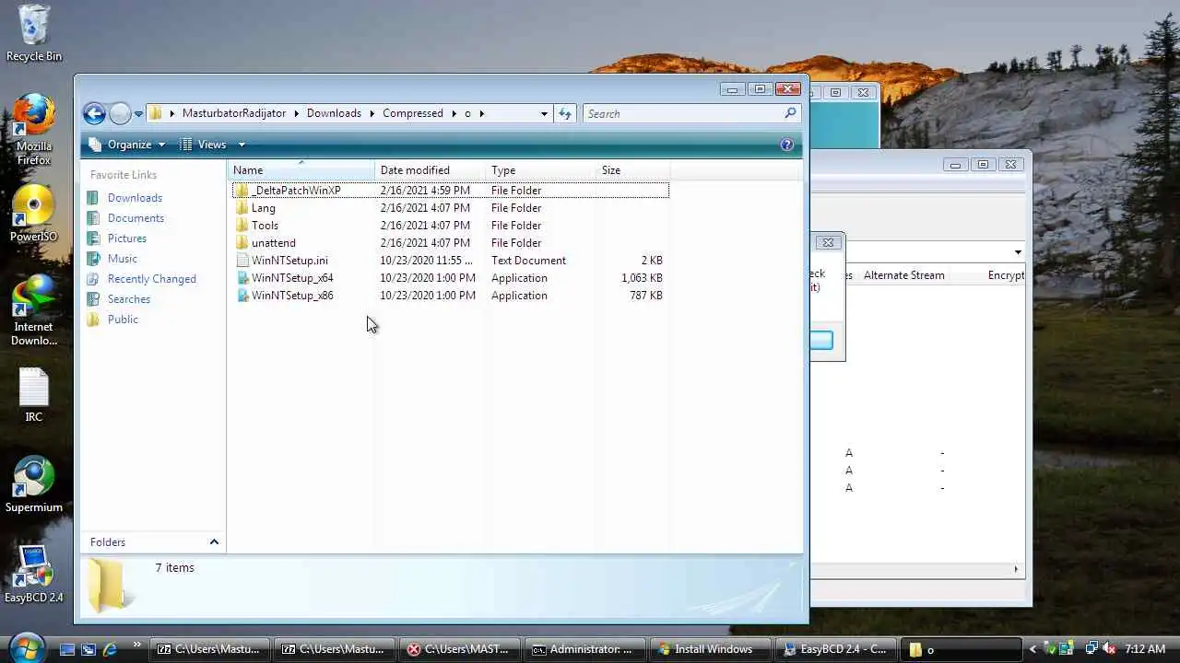Open Music favorite link

pos(123,259)
